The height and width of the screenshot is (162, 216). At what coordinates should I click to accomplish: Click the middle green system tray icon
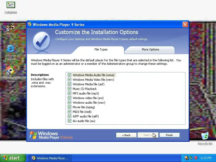(191, 158)
